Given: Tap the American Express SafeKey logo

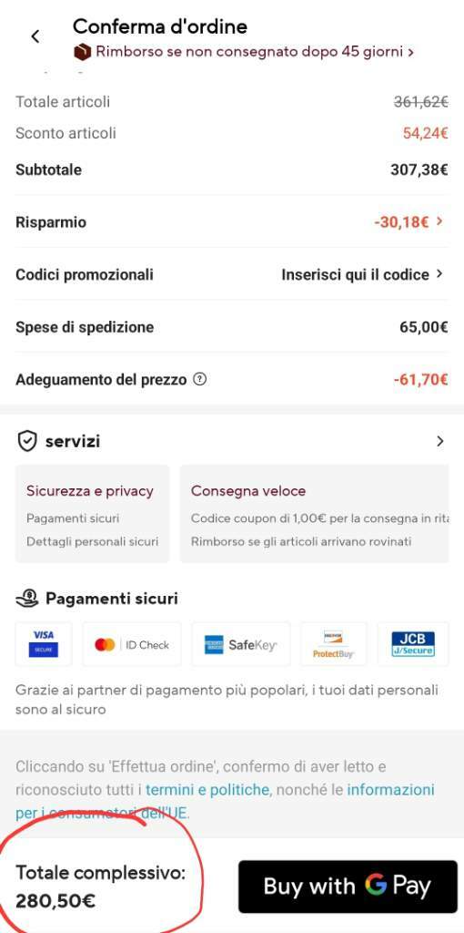Looking at the screenshot, I should (x=240, y=644).
